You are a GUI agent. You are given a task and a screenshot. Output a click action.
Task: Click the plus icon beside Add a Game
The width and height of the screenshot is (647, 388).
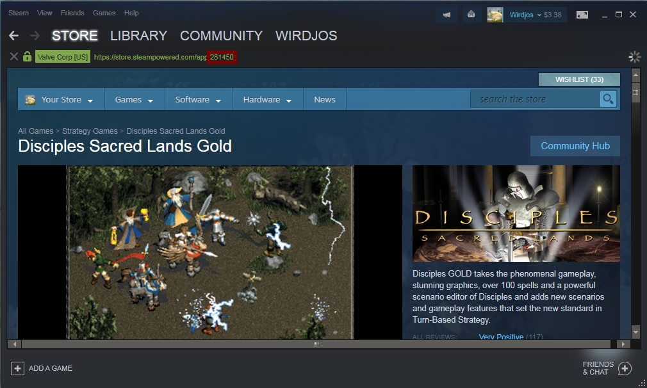[17, 368]
